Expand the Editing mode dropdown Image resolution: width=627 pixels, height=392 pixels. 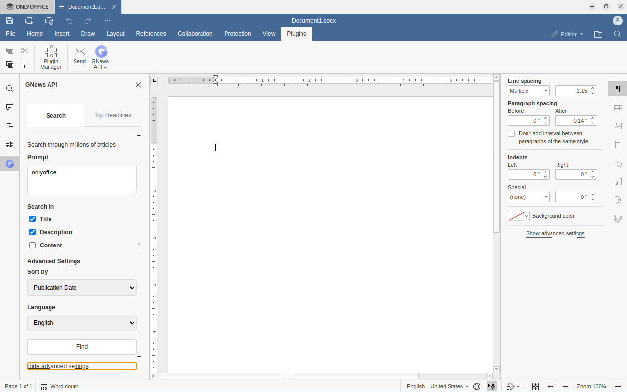[568, 34]
